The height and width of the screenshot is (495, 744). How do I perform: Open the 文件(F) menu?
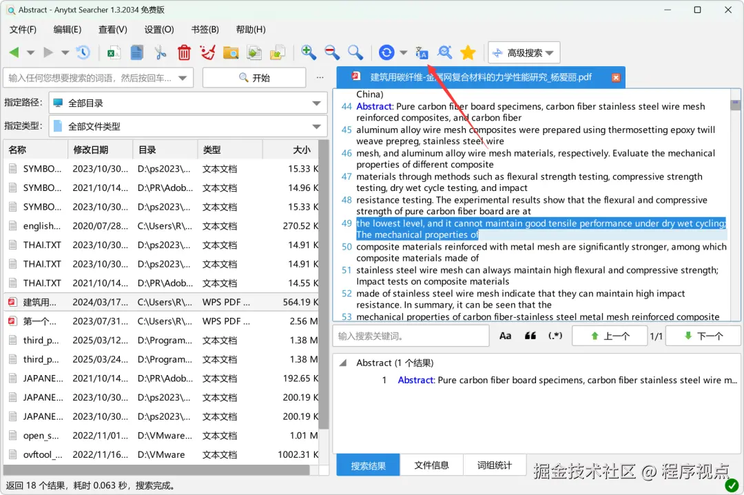coord(23,30)
